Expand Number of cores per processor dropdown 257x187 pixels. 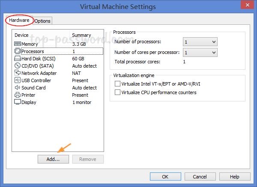click(200, 53)
